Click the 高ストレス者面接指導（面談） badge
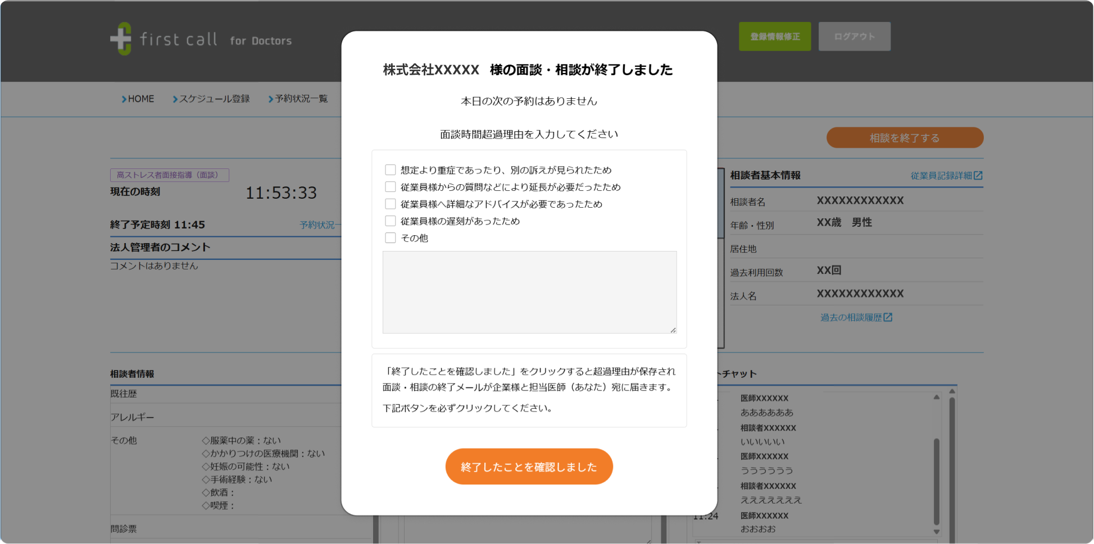The height and width of the screenshot is (544, 1094). click(169, 175)
